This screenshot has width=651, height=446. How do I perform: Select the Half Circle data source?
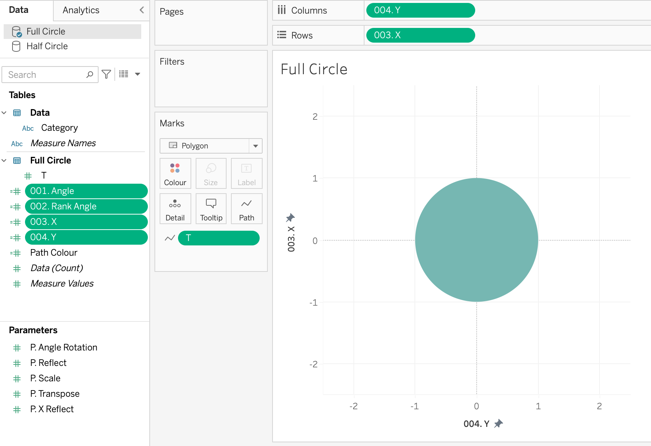tap(47, 46)
